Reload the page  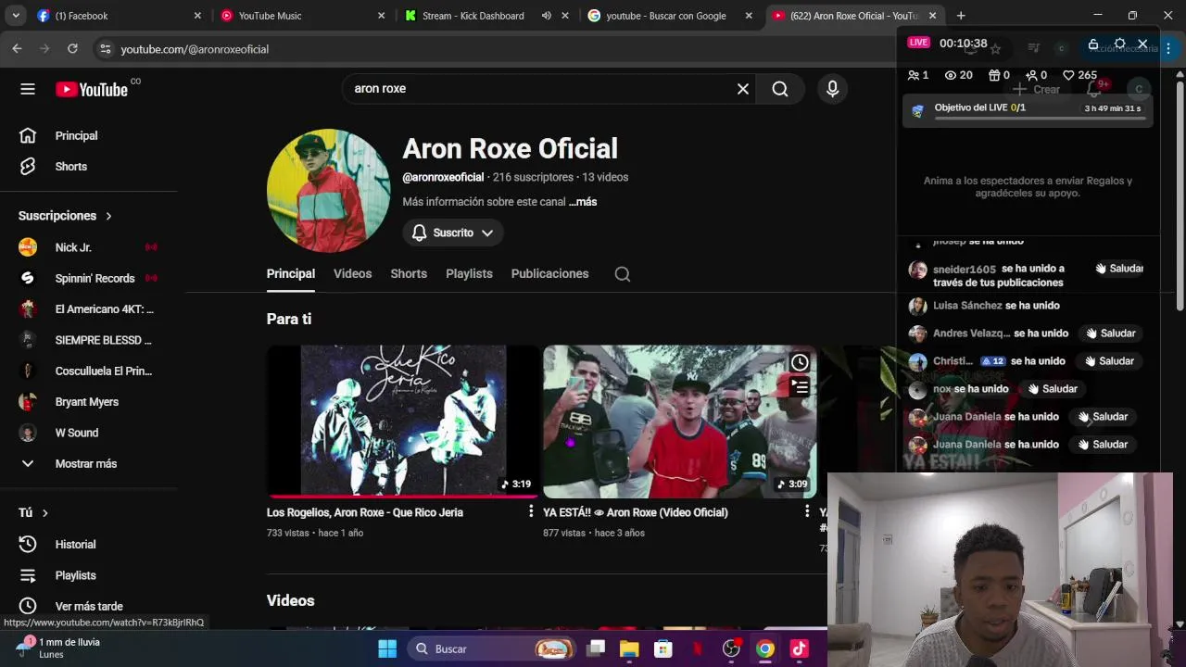coord(72,48)
